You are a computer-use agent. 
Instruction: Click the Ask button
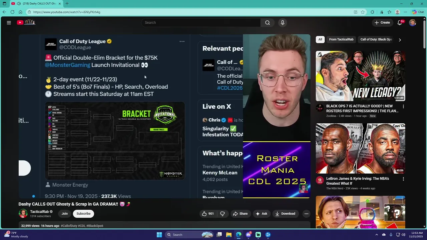tap(261, 214)
